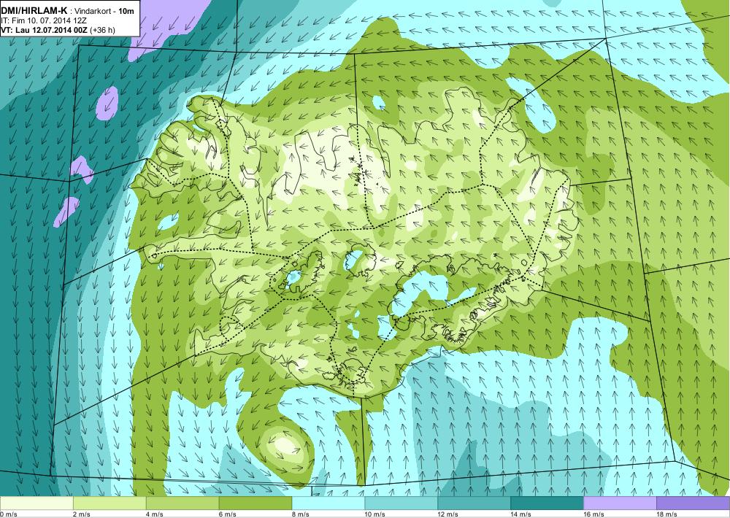Select the light teal 10–12 m/s swatch
The image size is (730, 518).
[x=401, y=503]
